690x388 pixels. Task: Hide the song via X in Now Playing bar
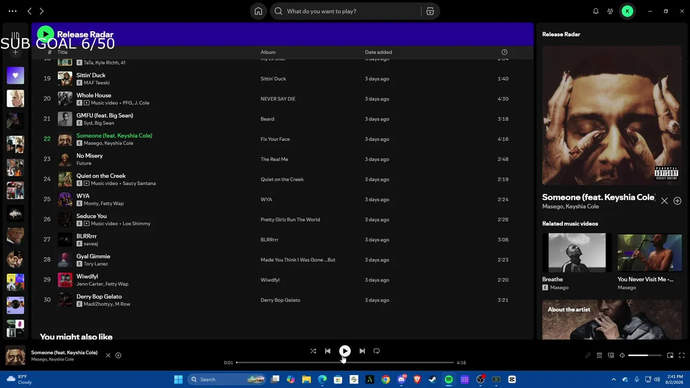click(x=108, y=356)
